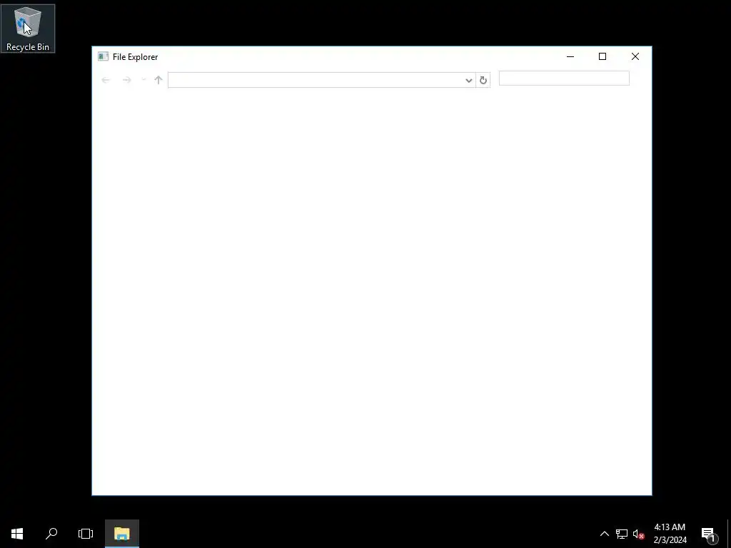Click the File Explorer title bar icon

click(x=103, y=57)
